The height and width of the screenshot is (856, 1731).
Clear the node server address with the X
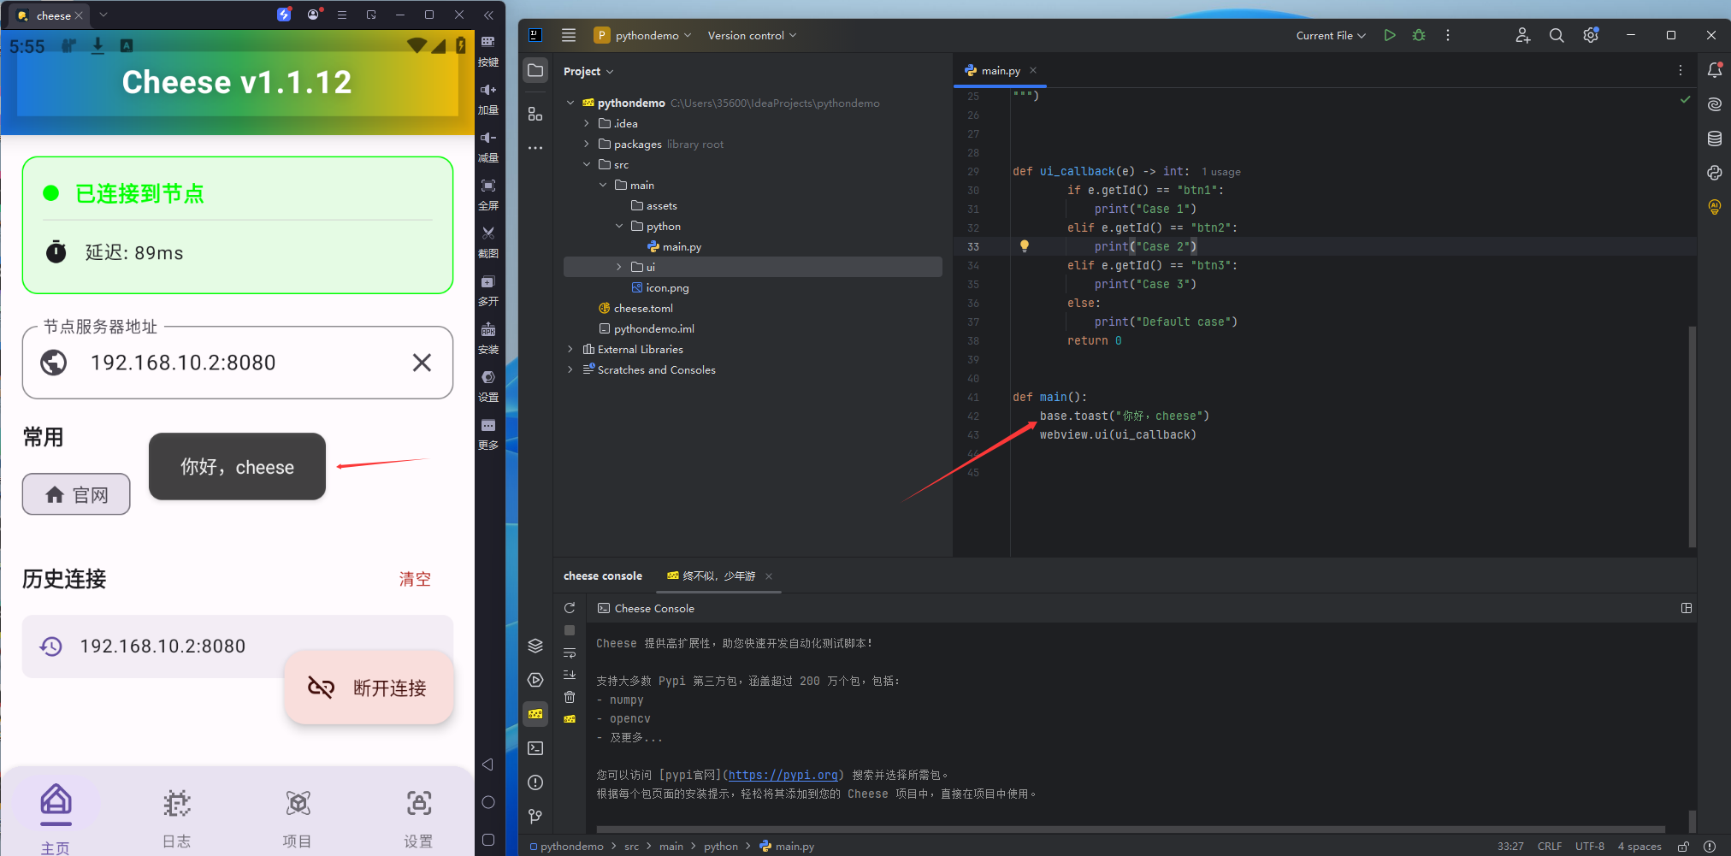coord(422,363)
